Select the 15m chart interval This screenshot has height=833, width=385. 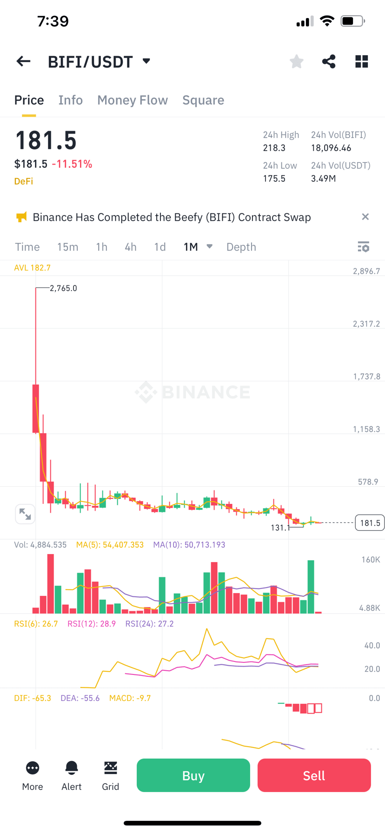click(x=68, y=247)
